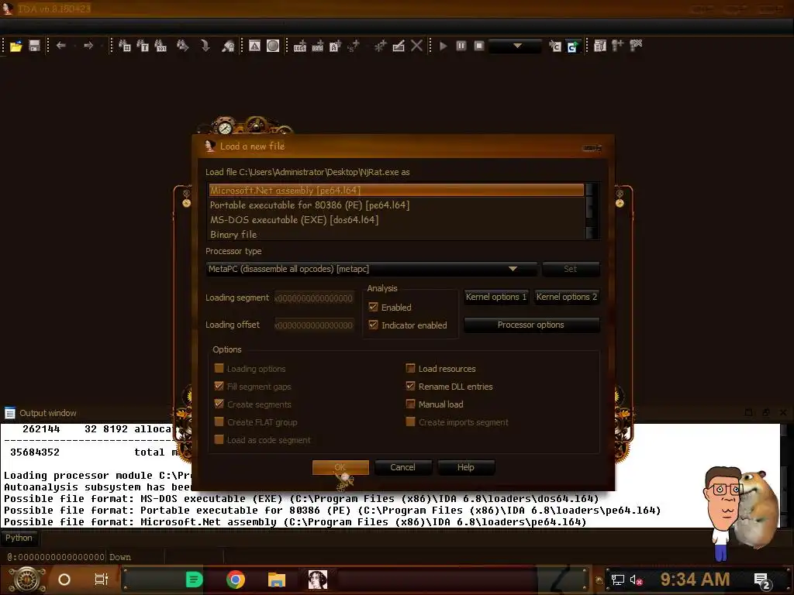The image size is (794, 595).
Task: Click the last toolbar icon on the right
Action: pyautogui.click(x=636, y=46)
